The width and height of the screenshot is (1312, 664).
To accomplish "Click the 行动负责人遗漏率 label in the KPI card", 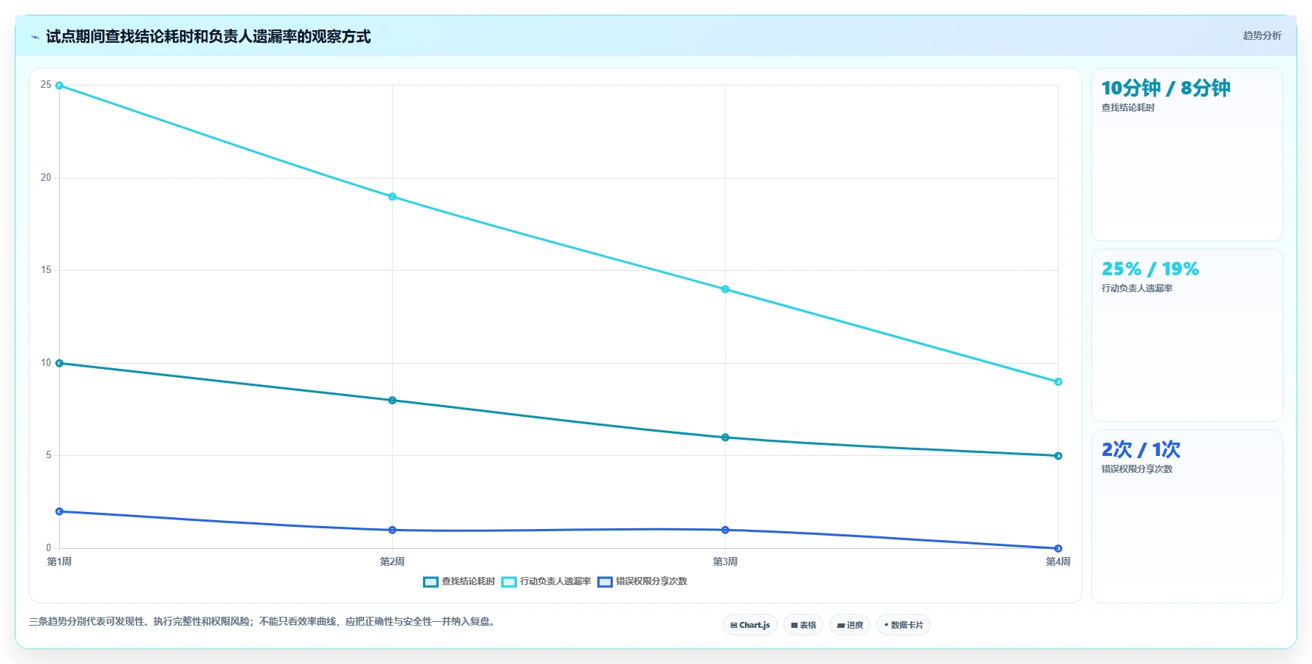I will tap(1137, 288).
